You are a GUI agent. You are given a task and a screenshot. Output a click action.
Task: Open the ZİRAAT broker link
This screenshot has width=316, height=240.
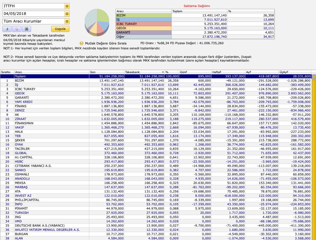coord(20,119)
